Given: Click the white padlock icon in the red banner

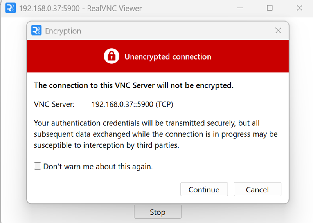Looking at the screenshot, I should [x=112, y=56].
